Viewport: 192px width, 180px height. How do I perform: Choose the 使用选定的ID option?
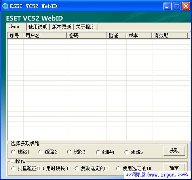(133, 169)
